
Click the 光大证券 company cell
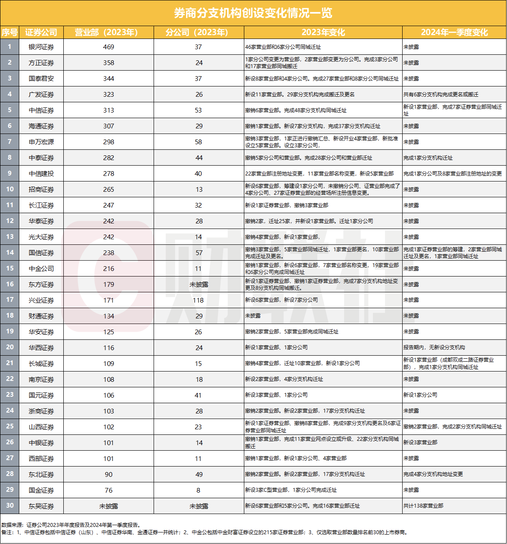(41, 237)
